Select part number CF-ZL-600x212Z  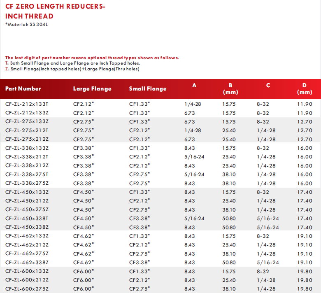tap(27, 280)
